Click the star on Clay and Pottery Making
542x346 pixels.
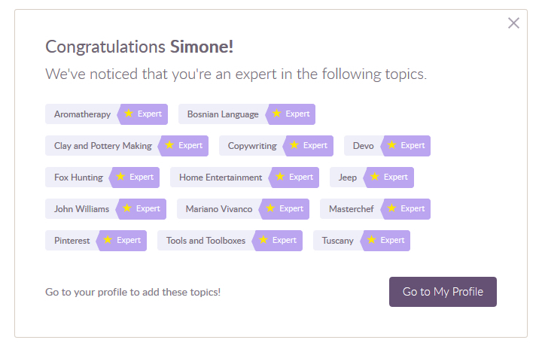[x=169, y=146]
